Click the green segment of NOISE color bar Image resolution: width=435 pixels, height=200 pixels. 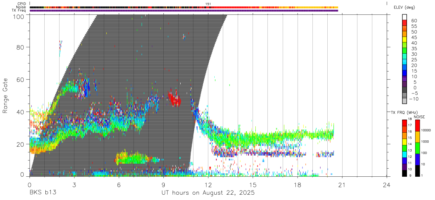coord(417,148)
